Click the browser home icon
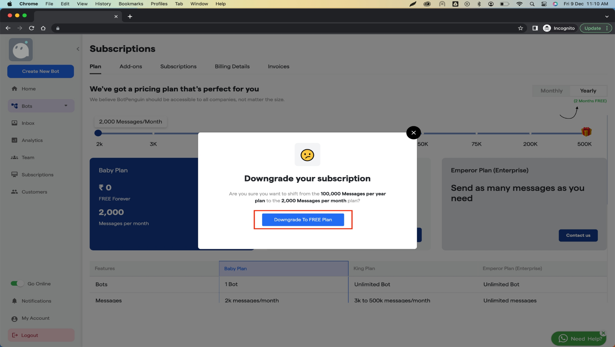 click(x=43, y=28)
